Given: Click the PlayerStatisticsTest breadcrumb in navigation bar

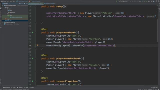Looking at the screenshot, I should coord(22,1).
